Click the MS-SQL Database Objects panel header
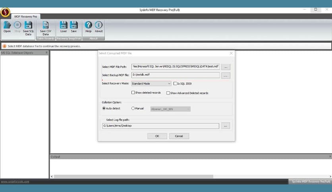The width and height of the screenshot is (332, 192). 24,53
